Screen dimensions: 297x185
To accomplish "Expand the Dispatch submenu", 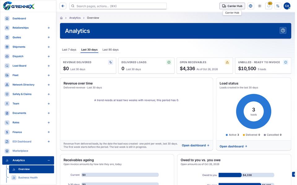I will pos(49,56).
